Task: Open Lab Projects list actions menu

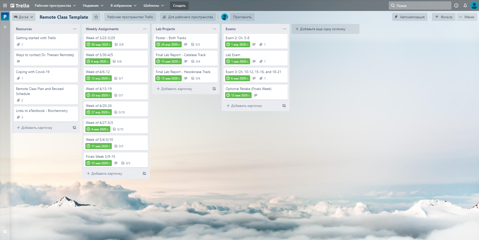Action: pyautogui.click(x=215, y=29)
